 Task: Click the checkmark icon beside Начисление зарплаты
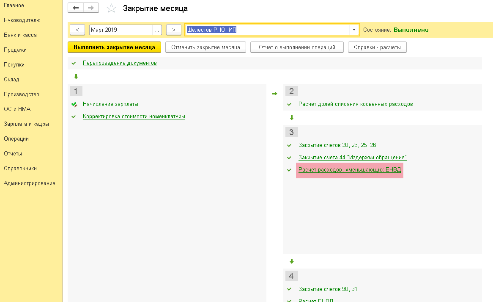coord(74,104)
